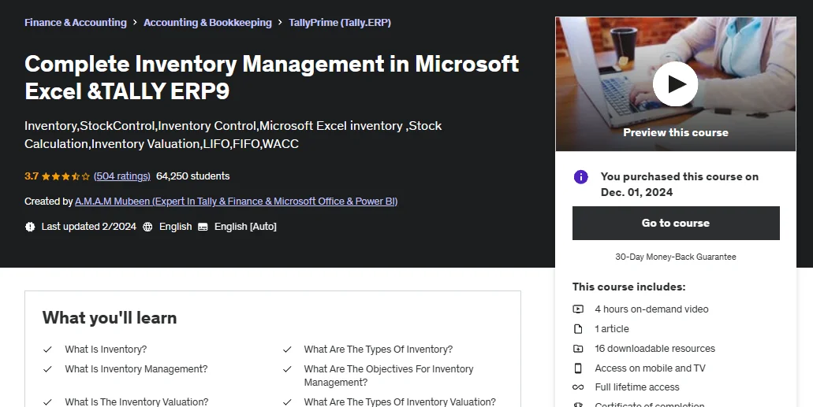
Task: Click Go to course button
Action: 676,223
